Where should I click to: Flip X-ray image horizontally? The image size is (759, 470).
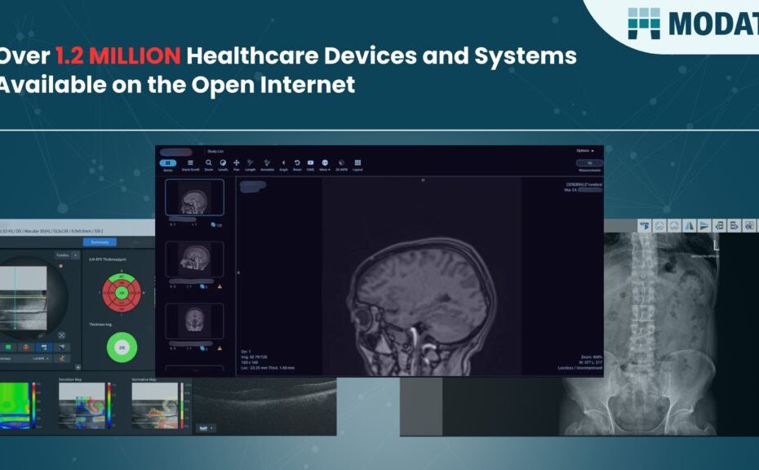point(690,225)
